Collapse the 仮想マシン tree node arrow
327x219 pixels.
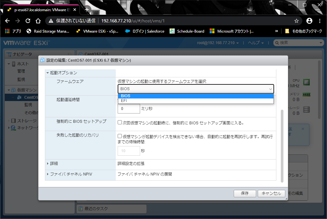pos(9,90)
